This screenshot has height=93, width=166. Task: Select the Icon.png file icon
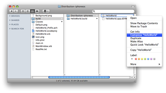(33, 37)
